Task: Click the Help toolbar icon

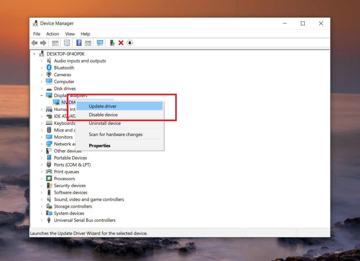Action: [79, 43]
